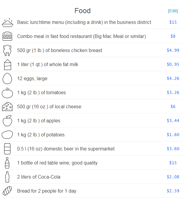185x198 pixels.
Task: Click the chicken breast icon
Action: click(x=7, y=50)
